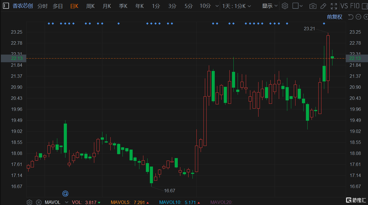Undo with the curved arrow icon
The width and height of the screenshot is (368, 205).
click(x=351, y=17)
